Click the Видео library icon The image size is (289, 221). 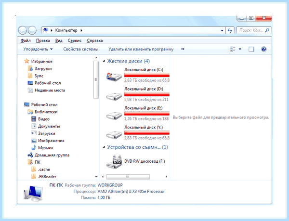(34, 119)
